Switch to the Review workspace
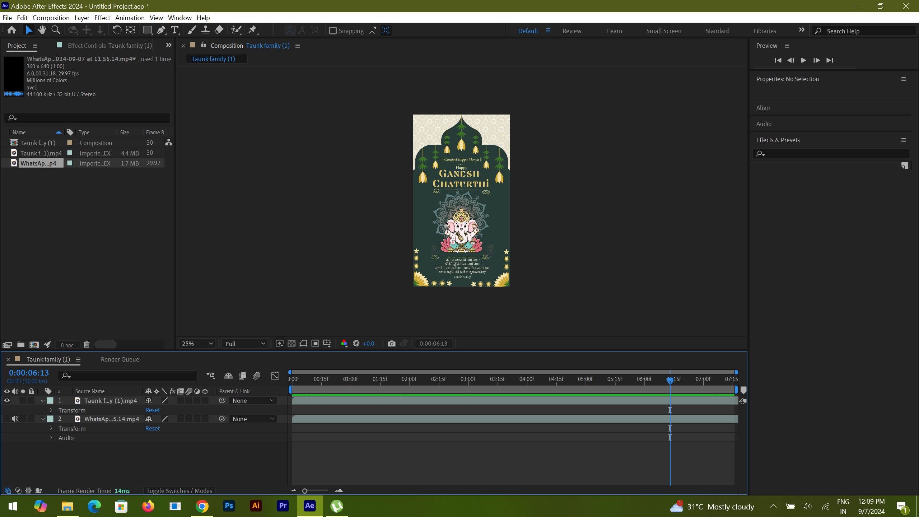 tap(572, 31)
